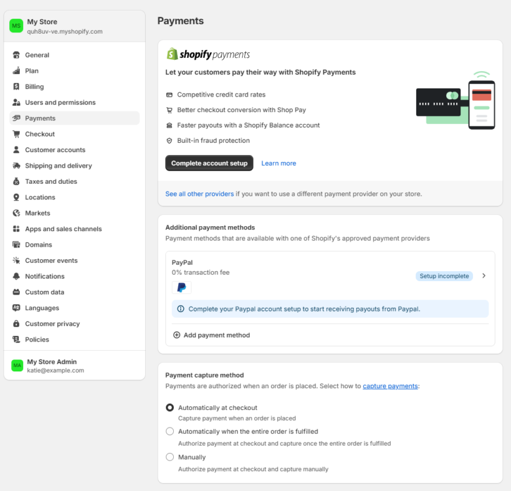Click the plus icon beside Add payment method

[176, 335]
